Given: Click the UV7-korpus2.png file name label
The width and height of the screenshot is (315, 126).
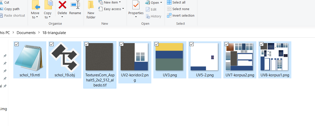Looking at the screenshot, I should [240, 75].
